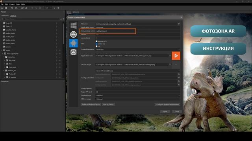
Task: Open Screen Orientation landscape dropdown
Action: [x=138, y=50]
